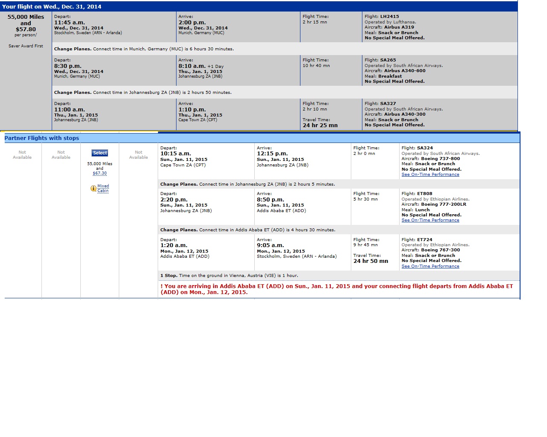Click the second Not Available fare cell
Screen dimensions: 547x437
pyautogui.click(x=61, y=155)
